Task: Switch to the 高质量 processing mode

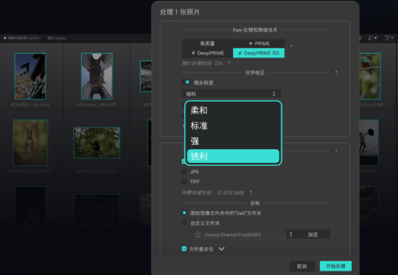Action: pos(207,43)
